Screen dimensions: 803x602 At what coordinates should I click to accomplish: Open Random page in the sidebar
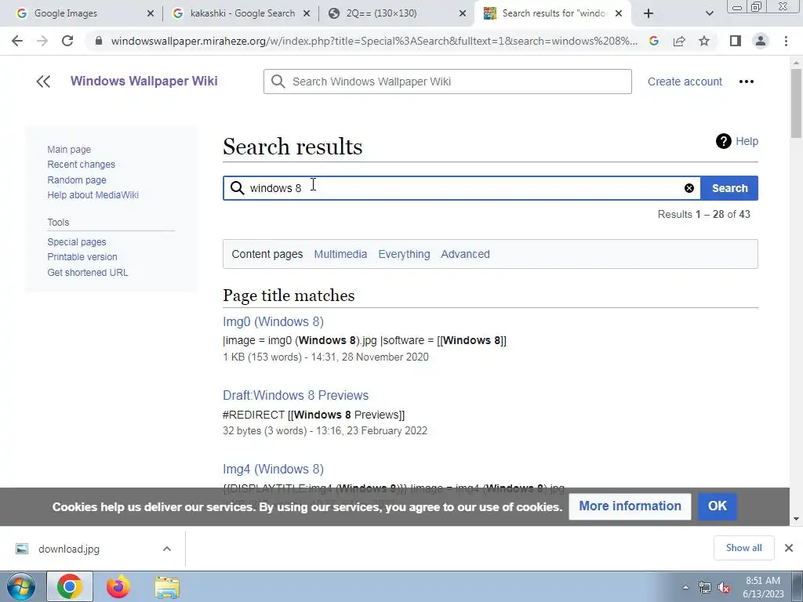click(77, 180)
